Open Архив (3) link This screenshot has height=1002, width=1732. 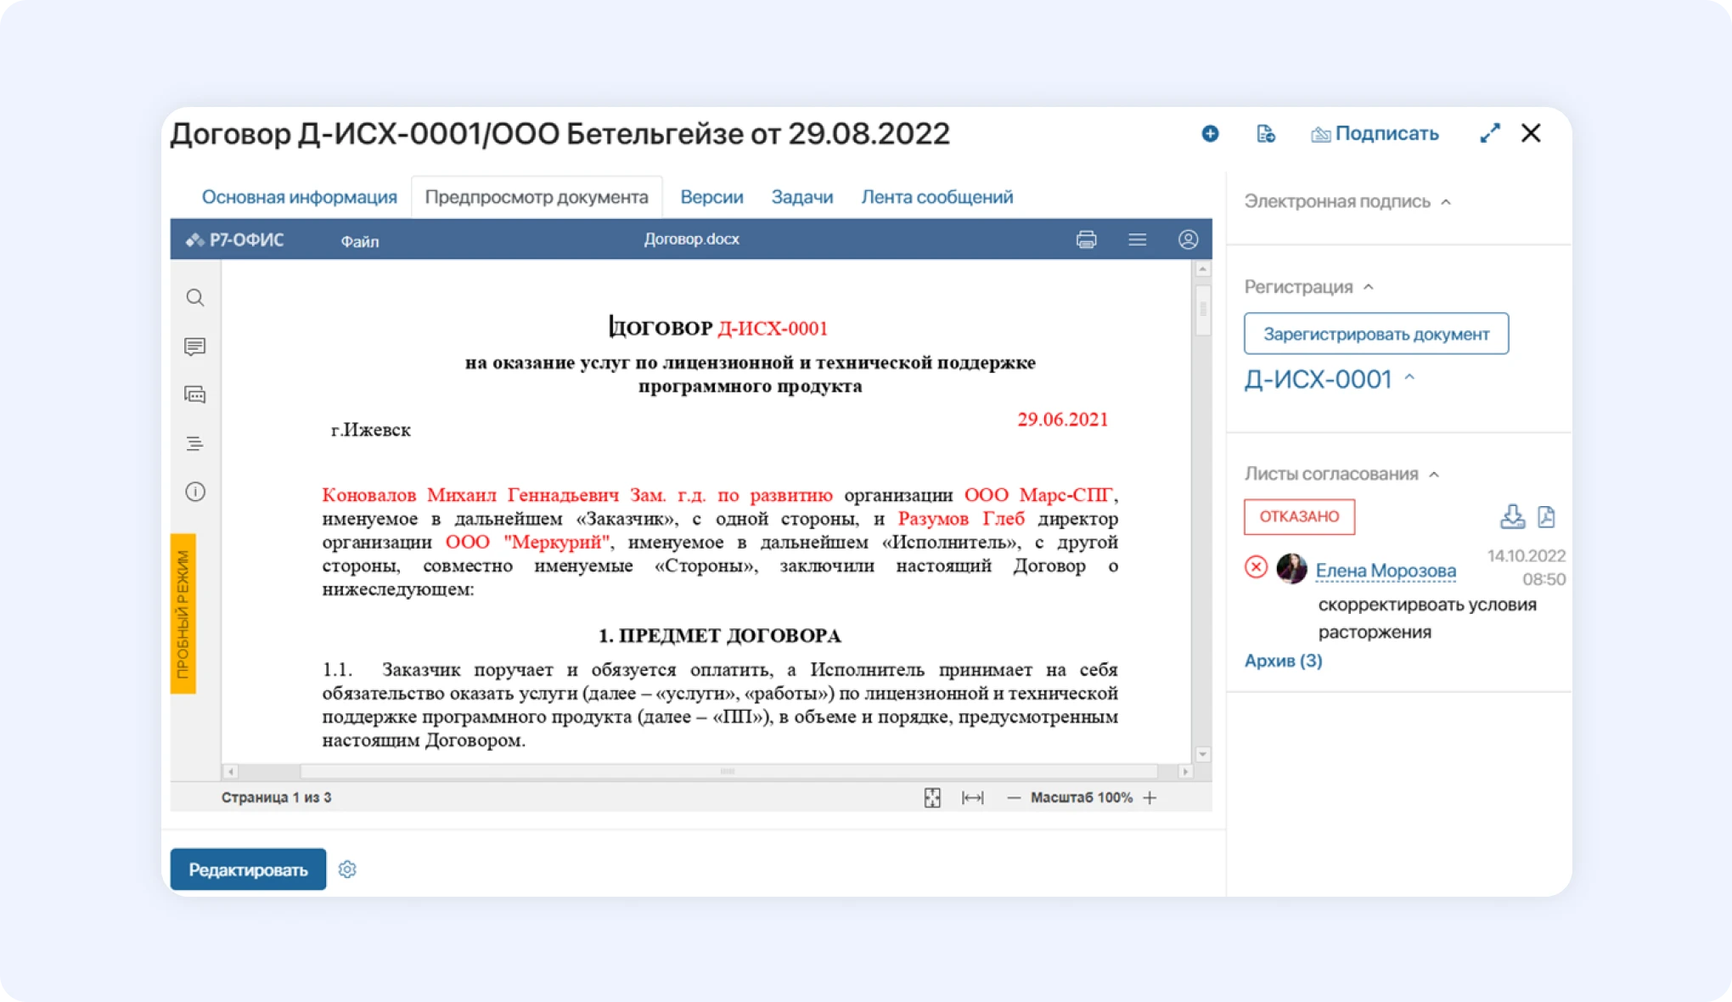pyautogui.click(x=1283, y=661)
